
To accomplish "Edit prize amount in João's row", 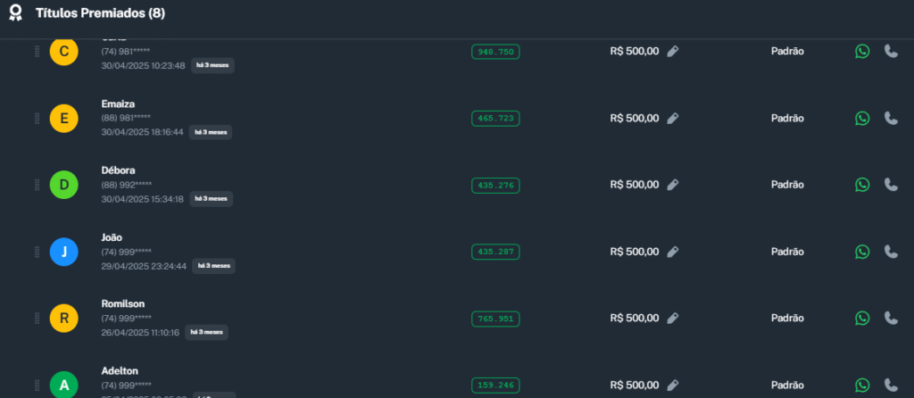I will coord(673,252).
